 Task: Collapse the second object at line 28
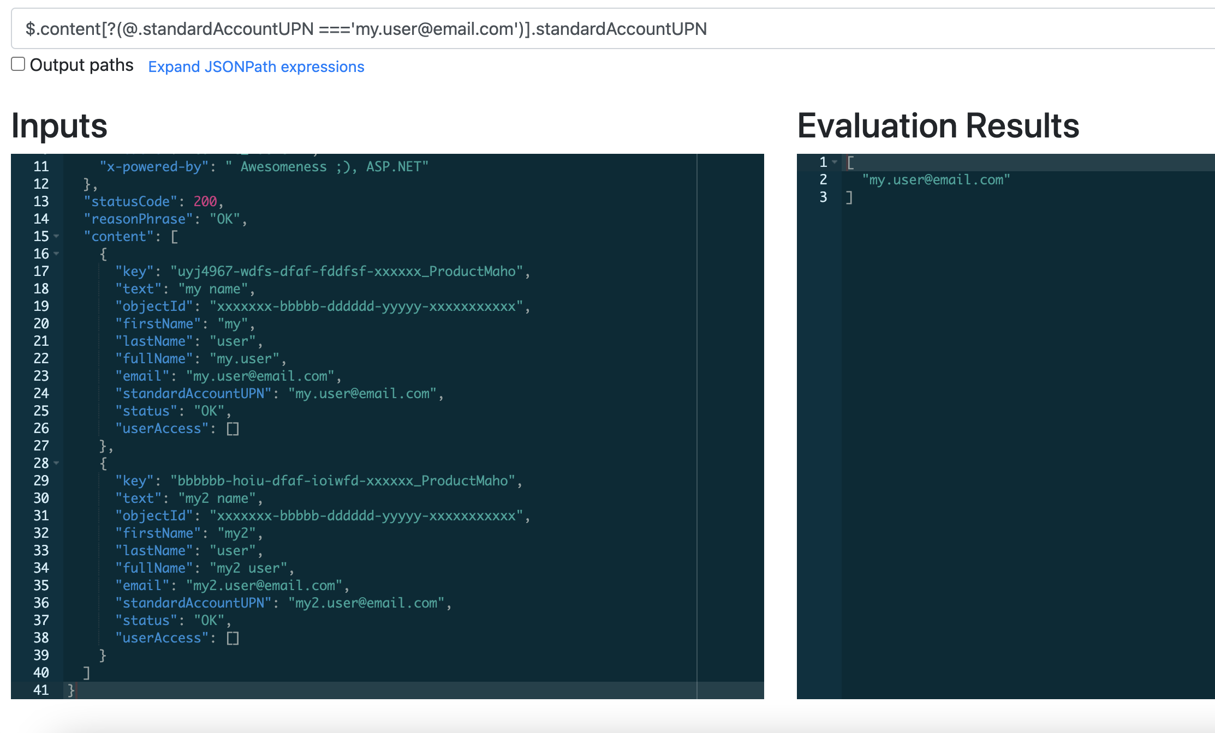click(x=57, y=463)
